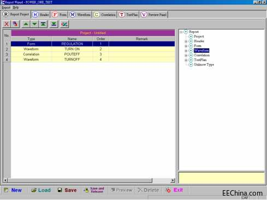Switch to the TestPlan tab
Viewport: 267px width, 200px height.
coord(128,15)
